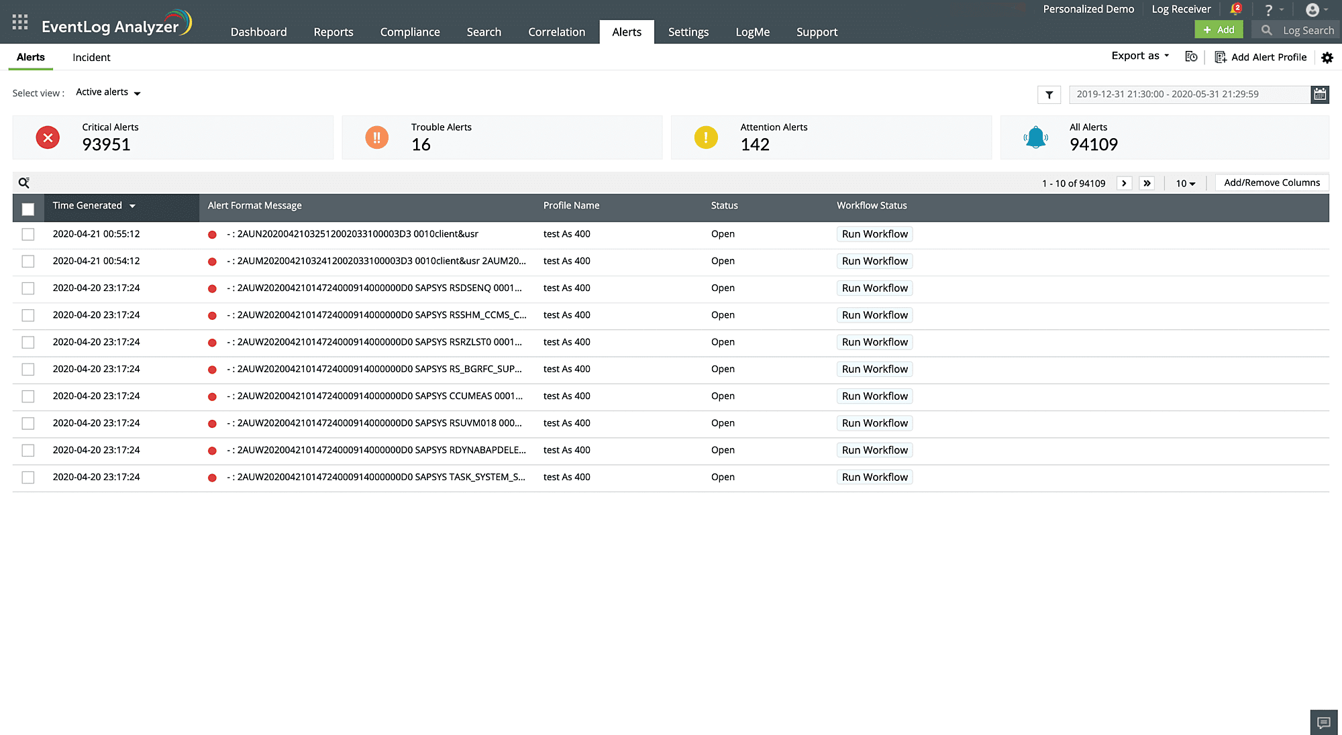The height and width of the screenshot is (735, 1342).
Task: Open the calendar icon for date range
Action: click(x=1320, y=95)
